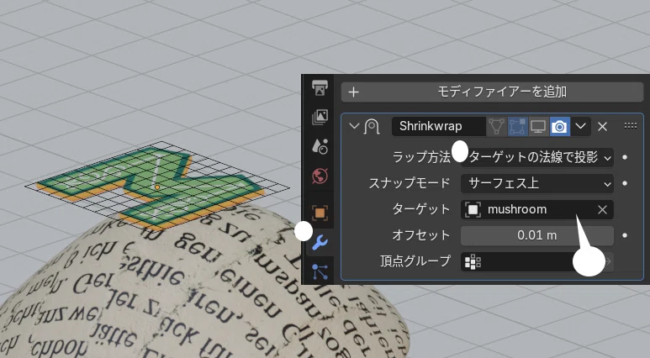Remove the Shrinkwrap modifier
650x358 pixels.
pos(602,126)
